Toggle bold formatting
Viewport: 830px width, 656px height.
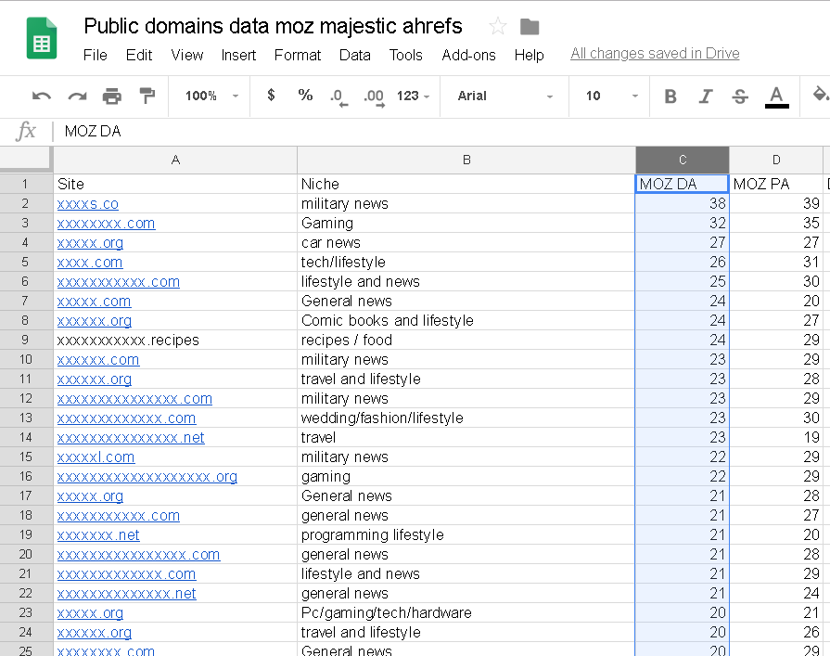coord(671,96)
